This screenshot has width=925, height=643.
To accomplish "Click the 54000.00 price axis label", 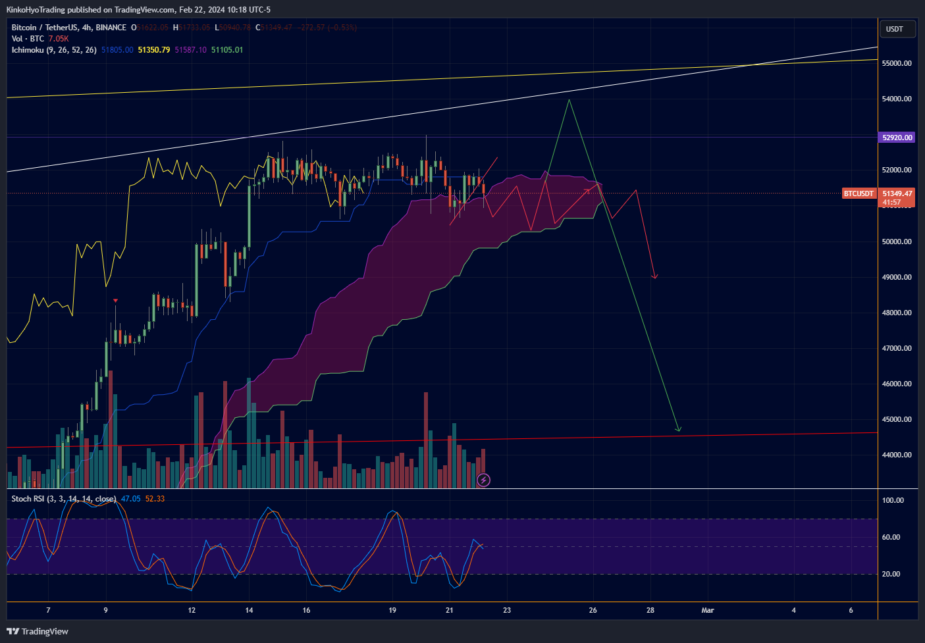I will pyautogui.click(x=897, y=99).
